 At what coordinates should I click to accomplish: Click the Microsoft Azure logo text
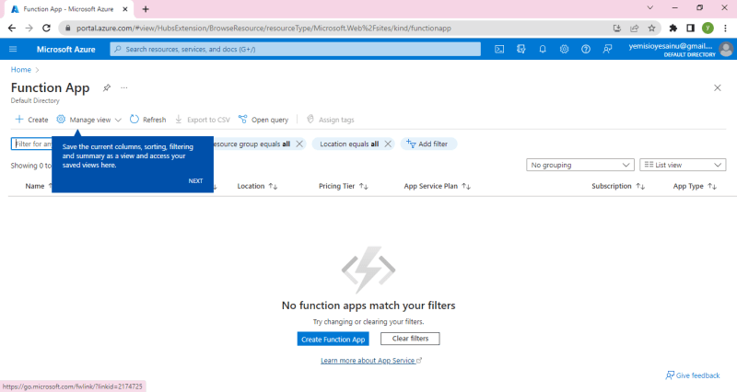click(x=65, y=49)
